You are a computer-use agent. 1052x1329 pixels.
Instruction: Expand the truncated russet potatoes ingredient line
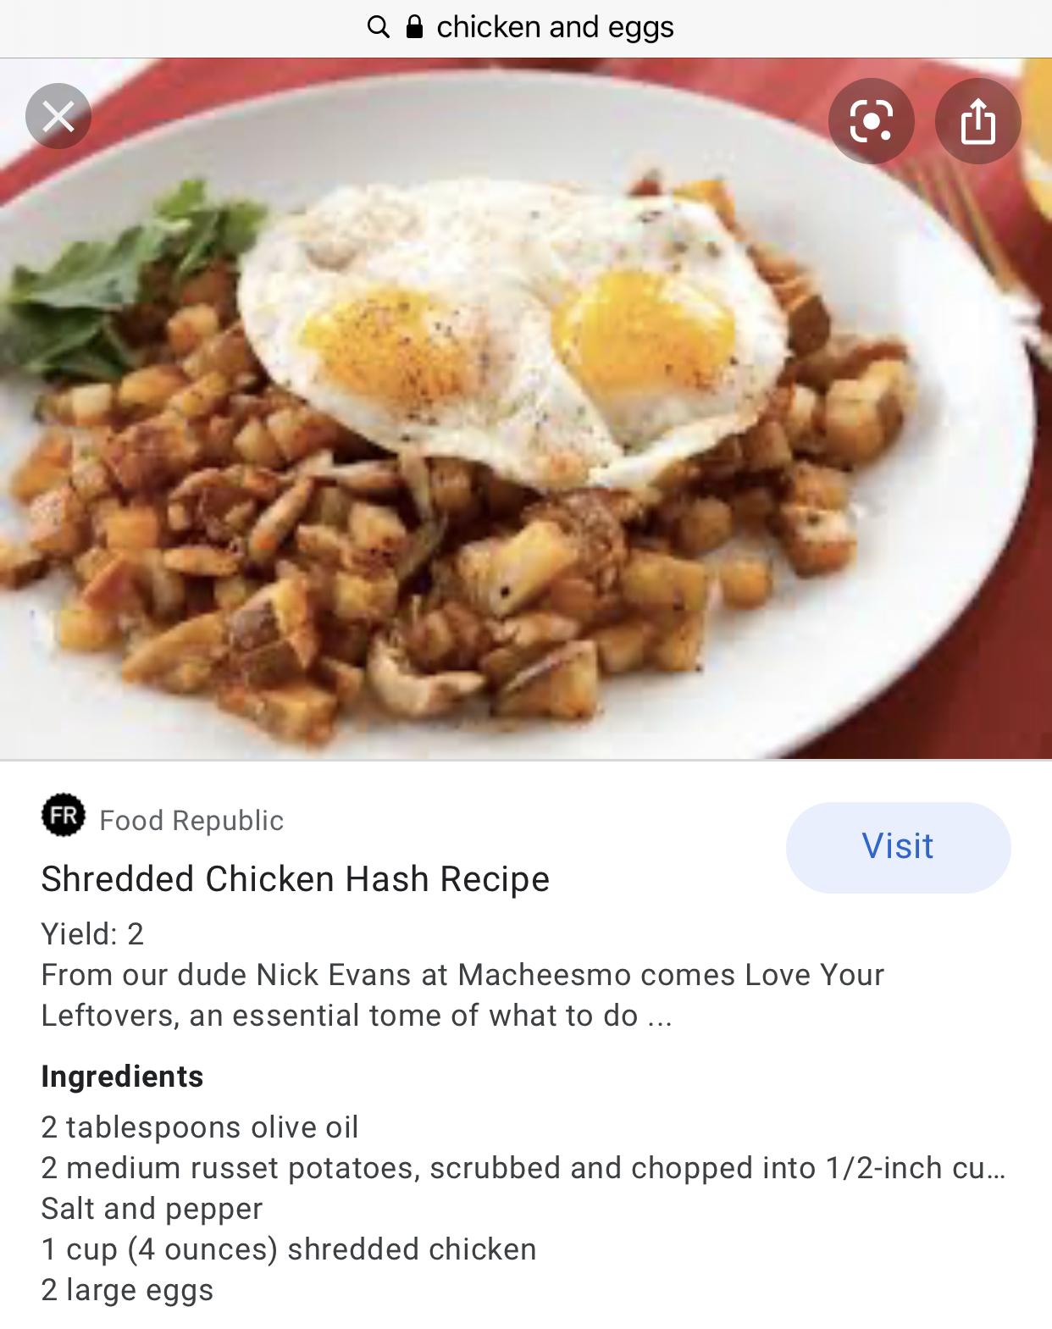[x=523, y=1168]
